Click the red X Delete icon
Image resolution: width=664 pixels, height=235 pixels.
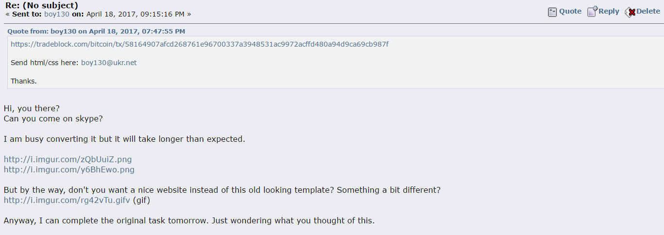tap(630, 12)
